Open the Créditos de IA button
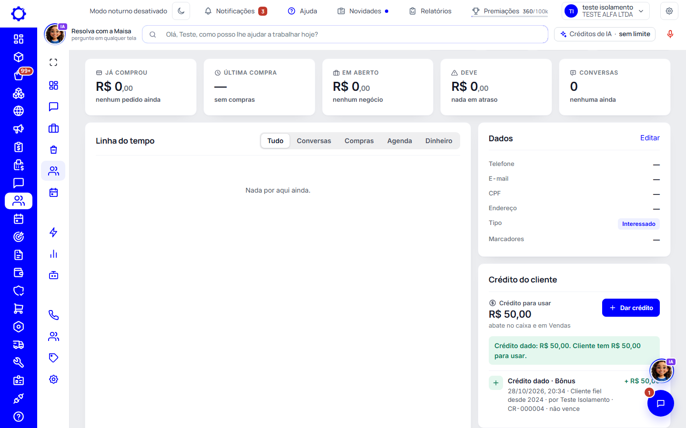 pos(605,34)
